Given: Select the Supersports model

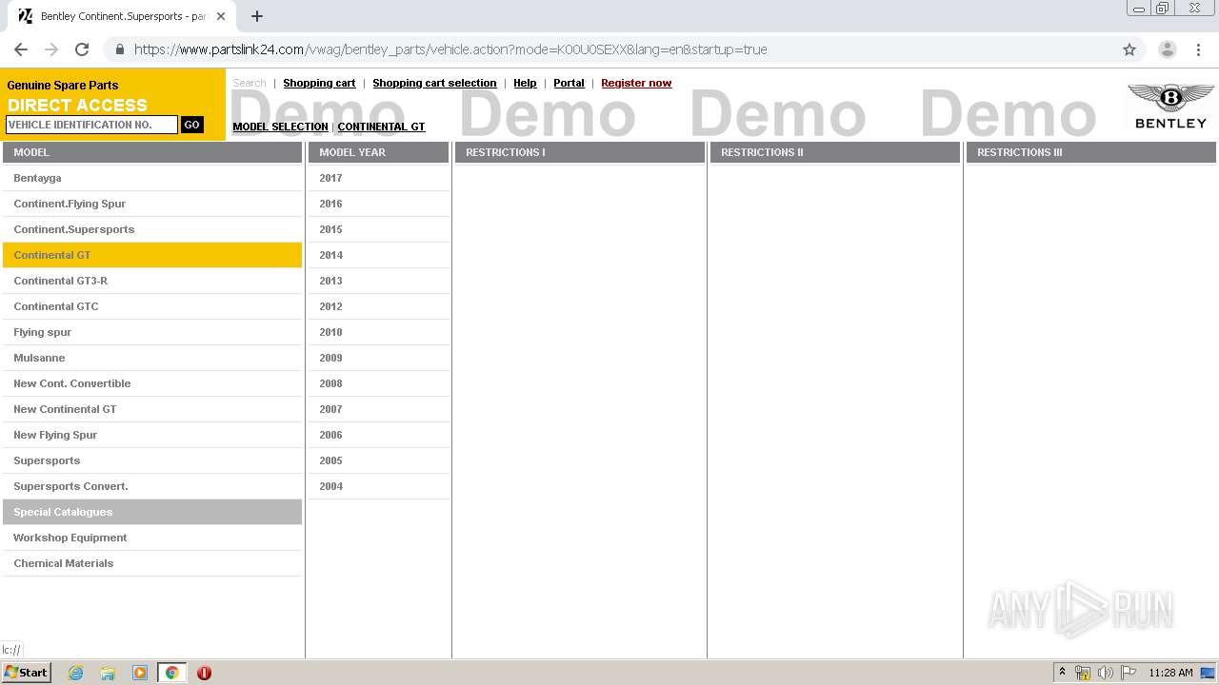Looking at the screenshot, I should (152, 460).
